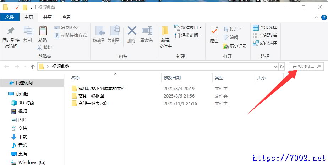Click the History (历史记录) icon
Image resolution: width=328 pixels, height=165 pixels.
(226, 46)
